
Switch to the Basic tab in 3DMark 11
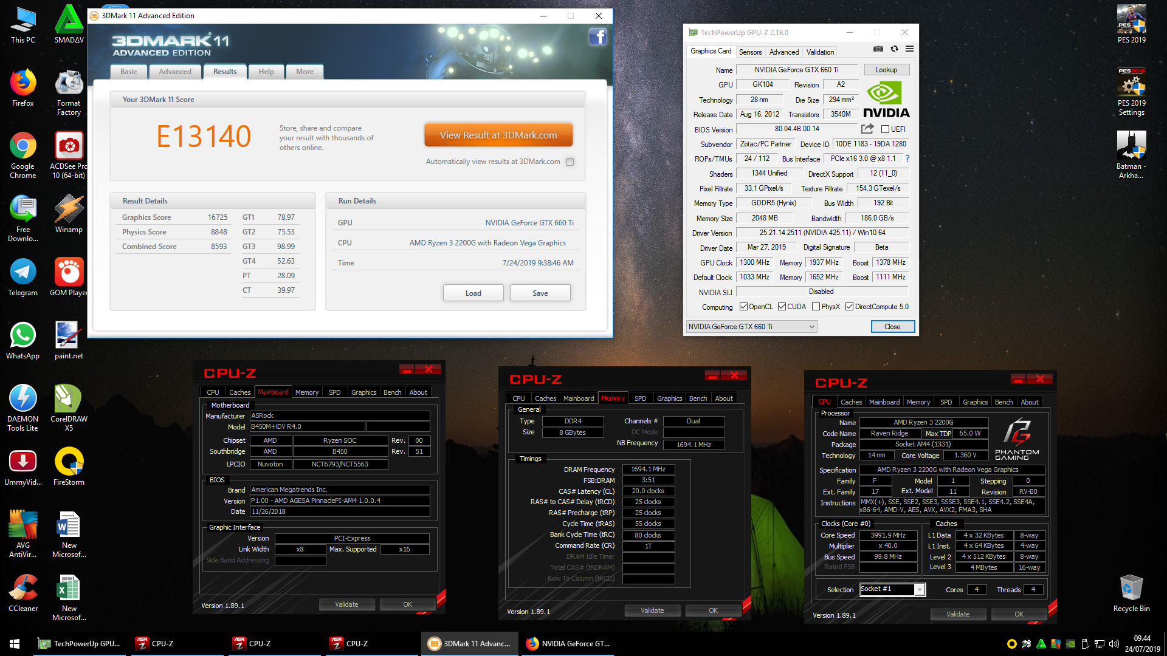[129, 72]
